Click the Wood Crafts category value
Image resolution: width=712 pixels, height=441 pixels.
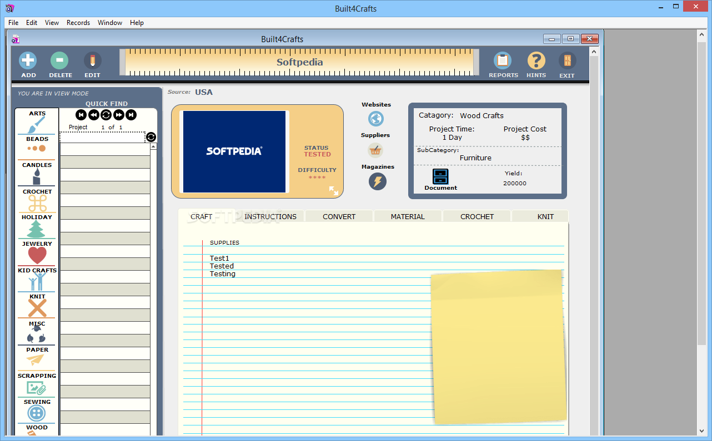tap(482, 115)
